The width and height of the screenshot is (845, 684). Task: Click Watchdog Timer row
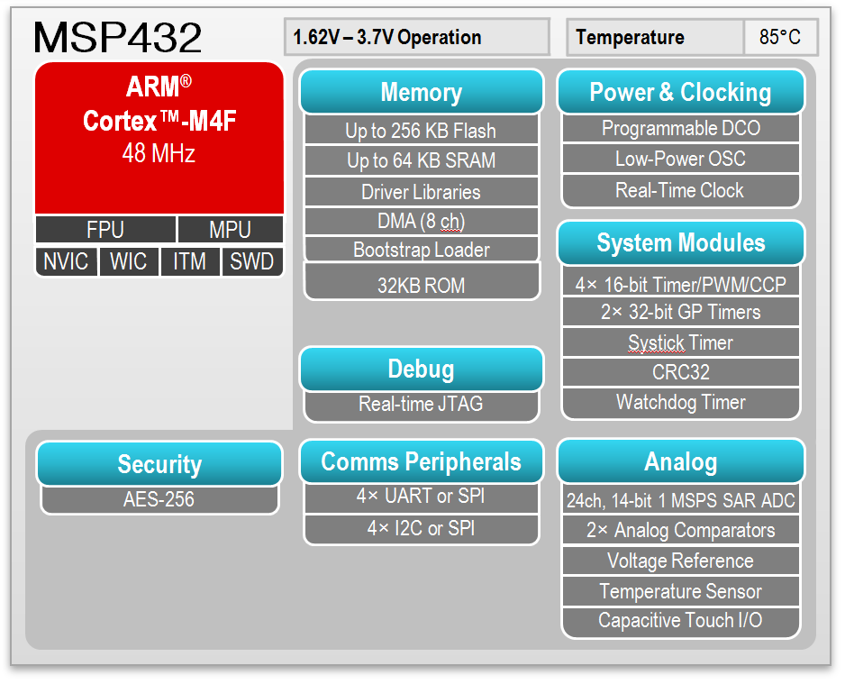[681, 402]
